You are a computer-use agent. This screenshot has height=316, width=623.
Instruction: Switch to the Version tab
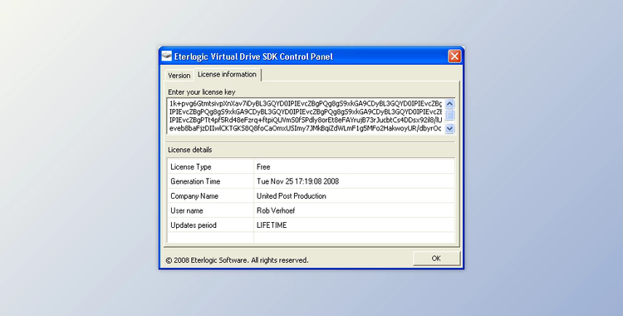[179, 75]
